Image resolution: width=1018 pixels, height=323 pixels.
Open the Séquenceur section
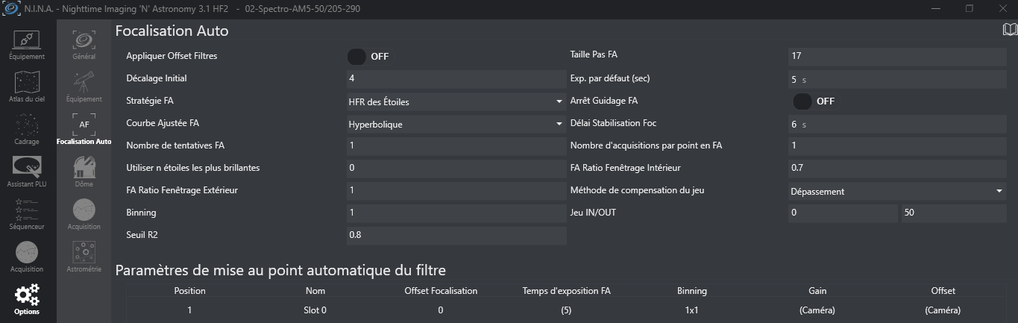[27, 214]
